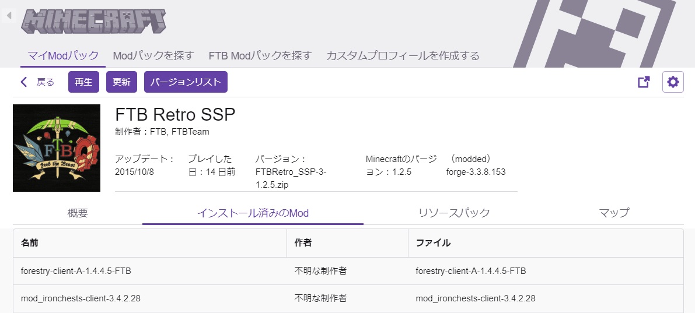The height and width of the screenshot is (313, 695).
Task: Open the Modパックを探す tab
Action: (153, 56)
